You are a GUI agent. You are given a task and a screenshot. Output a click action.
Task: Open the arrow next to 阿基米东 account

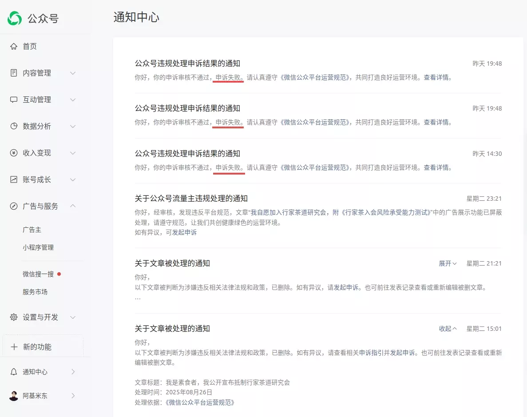coord(73,396)
